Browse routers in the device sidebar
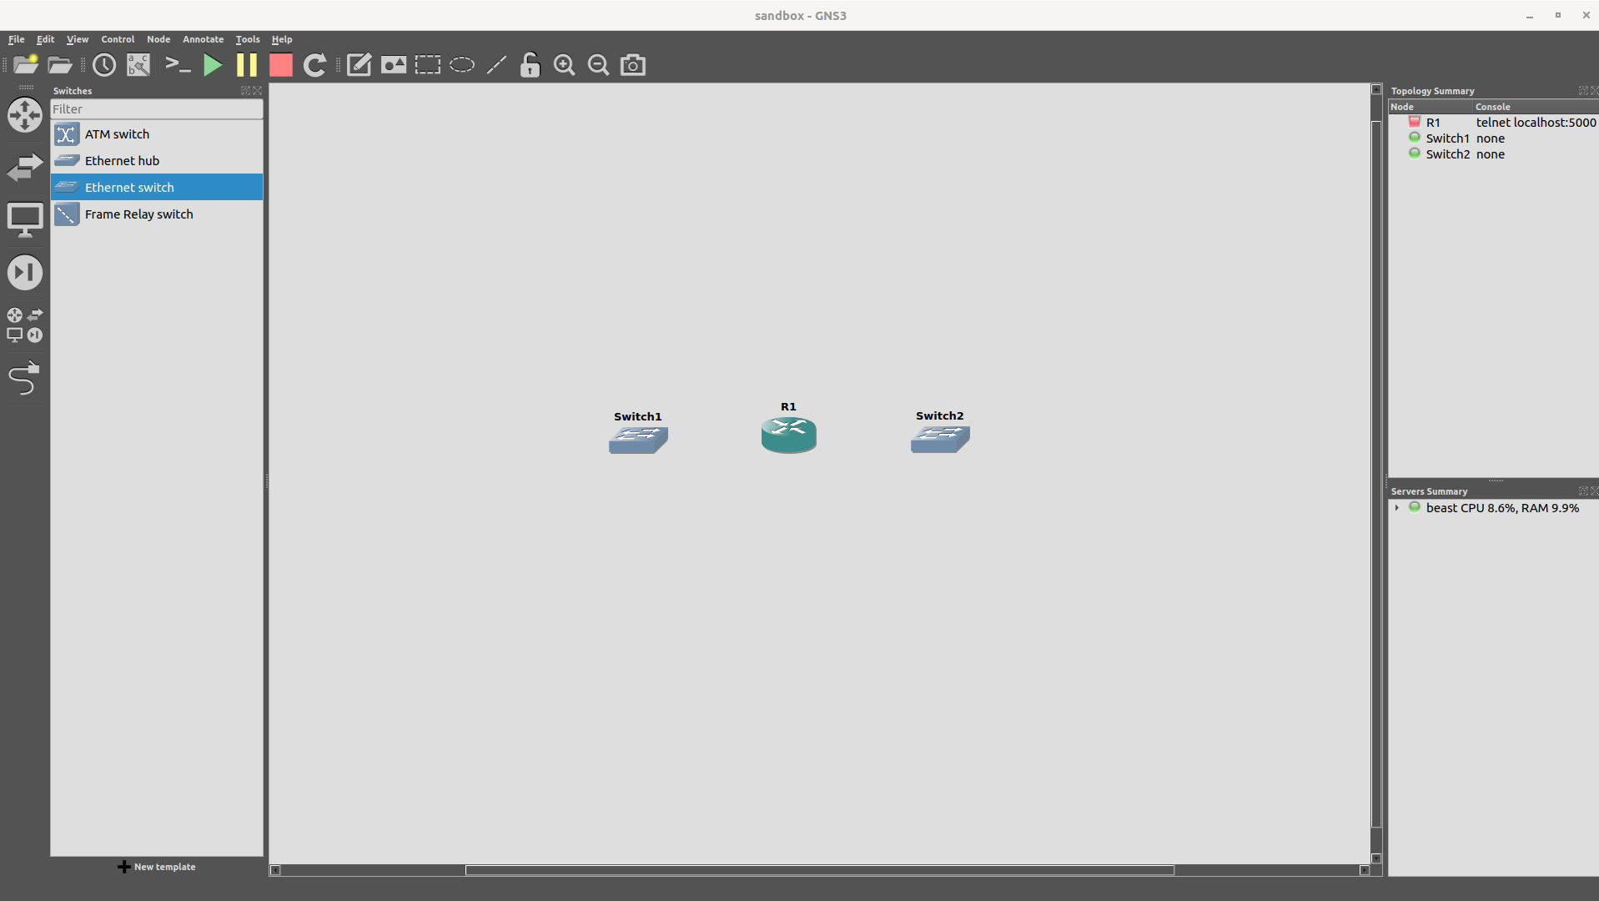This screenshot has width=1599, height=901. coord(25,115)
